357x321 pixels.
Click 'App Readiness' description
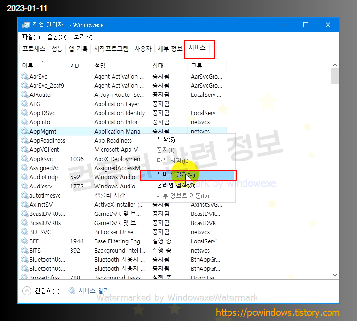click(113, 141)
